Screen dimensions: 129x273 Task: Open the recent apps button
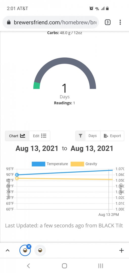coord(100,266)
